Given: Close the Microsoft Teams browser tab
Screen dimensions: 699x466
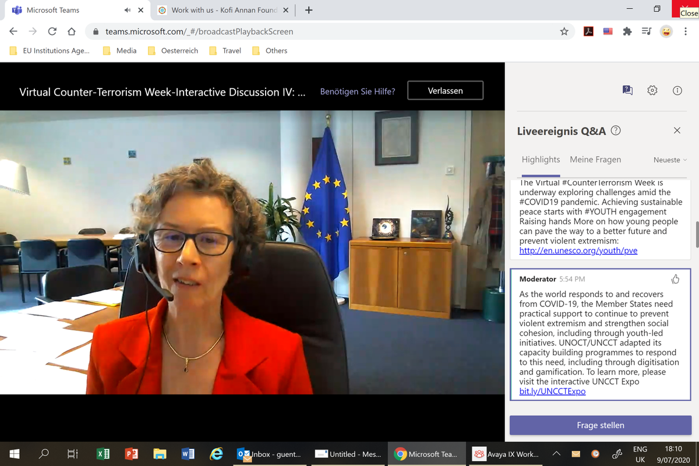Looking at the screenshot, I should pyautogui.click(x=141, y=10).
